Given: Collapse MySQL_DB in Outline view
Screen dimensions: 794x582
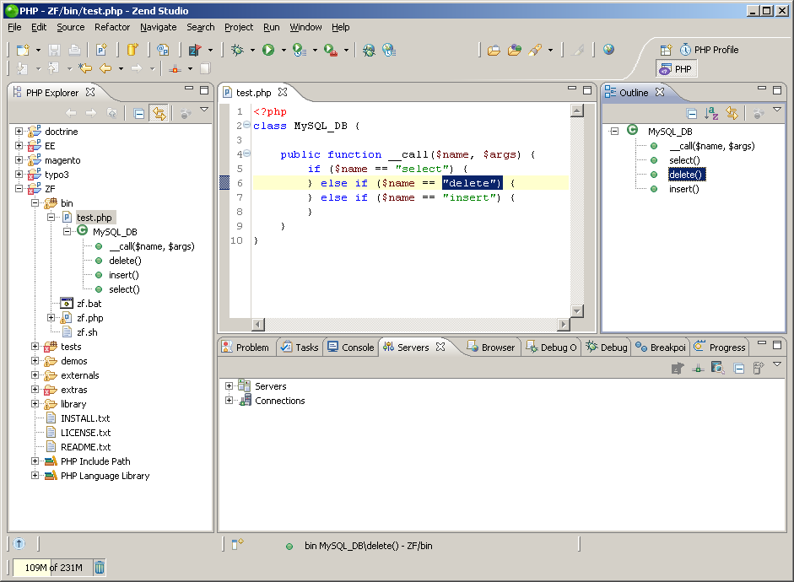Looking at the screenshot, I should click(614, 131).
